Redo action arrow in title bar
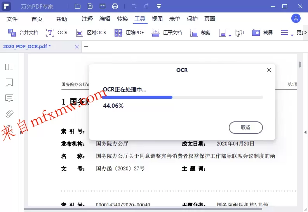Screen dimensions: 308x212 pos(146,6)
